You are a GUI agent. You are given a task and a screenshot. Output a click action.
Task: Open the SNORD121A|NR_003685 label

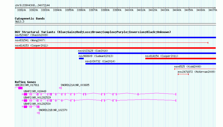tap(75, 85)
